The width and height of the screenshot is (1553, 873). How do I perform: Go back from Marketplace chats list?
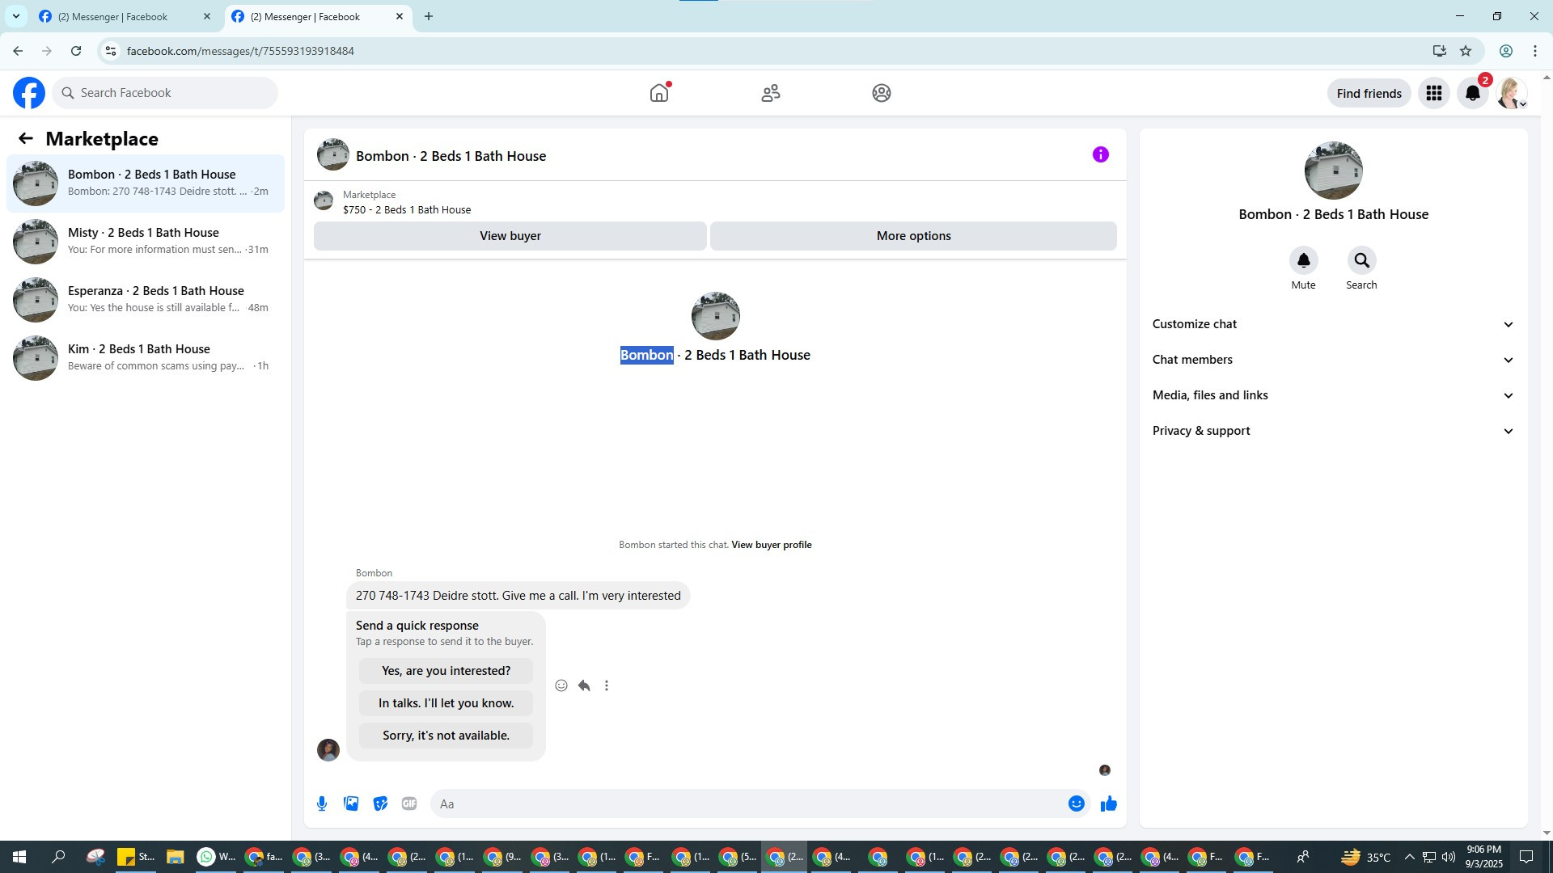(x=26, y=139)
